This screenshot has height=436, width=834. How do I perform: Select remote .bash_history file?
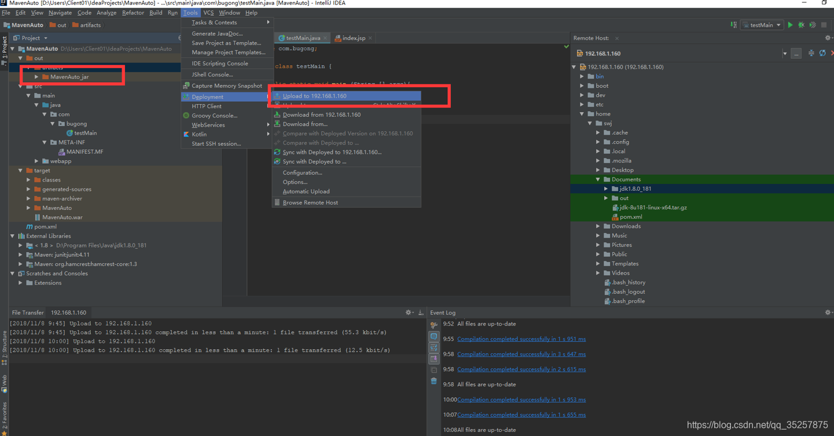(624, 282)
